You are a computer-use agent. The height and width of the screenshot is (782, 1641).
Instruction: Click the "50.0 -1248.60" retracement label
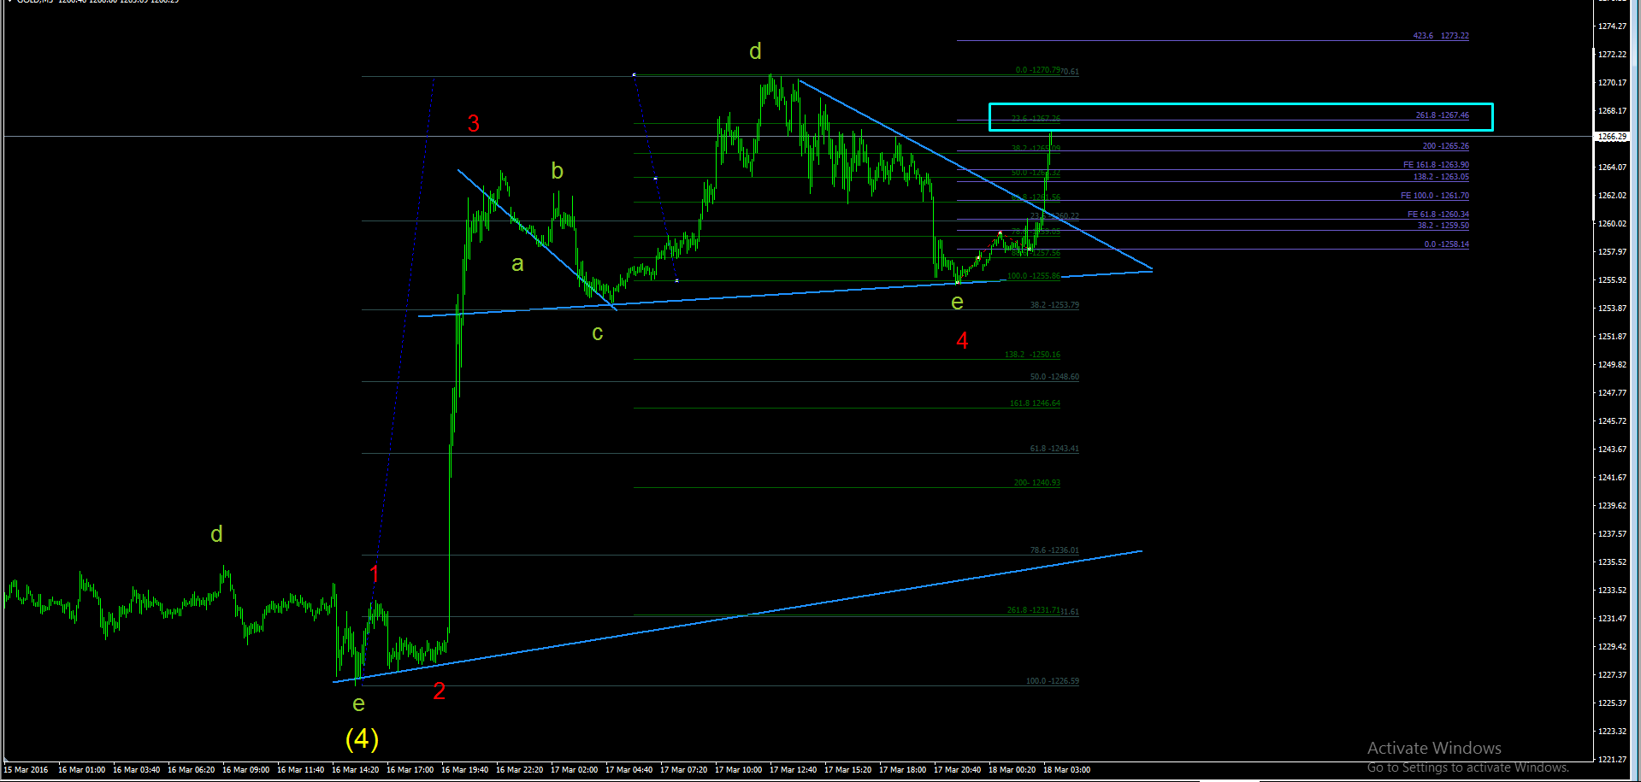[x=1054, y=377]
